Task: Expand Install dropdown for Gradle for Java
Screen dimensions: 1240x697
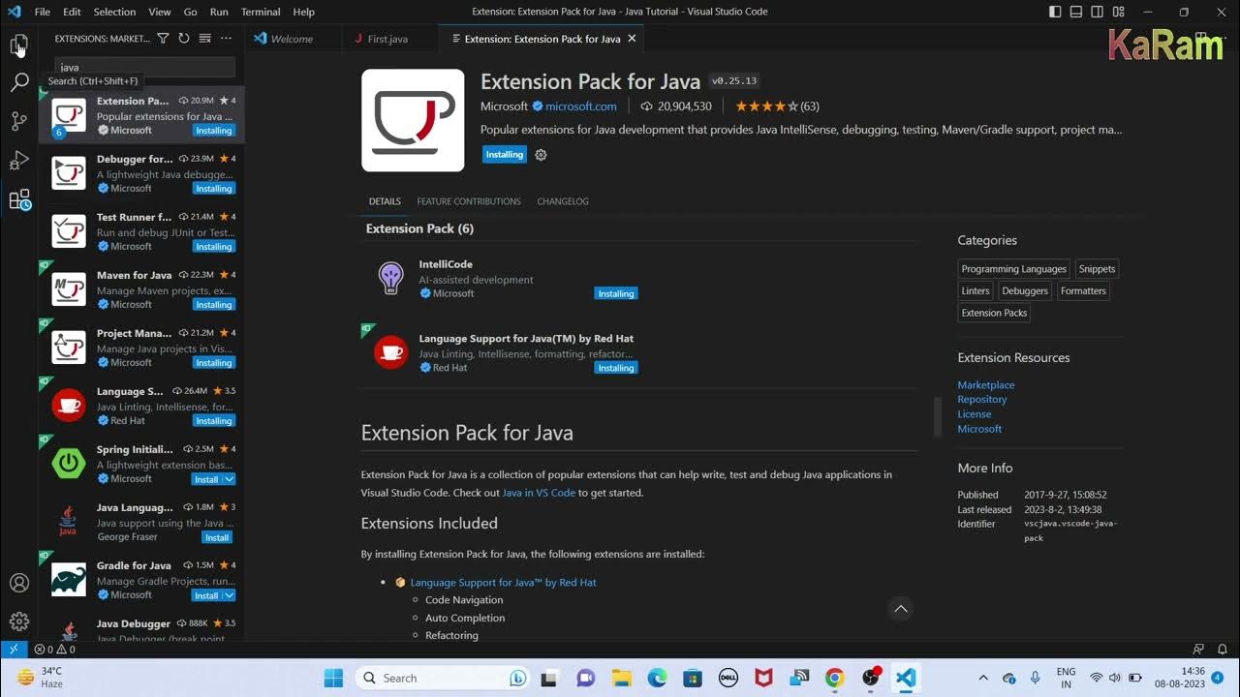Action: pos(229,595)
